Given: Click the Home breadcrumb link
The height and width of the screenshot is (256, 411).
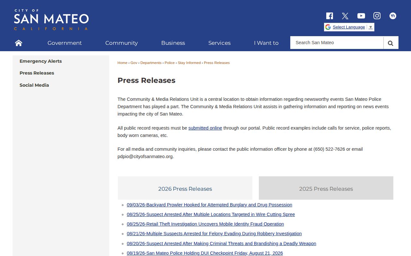Looking at the screenshot, I should point(122,63).
